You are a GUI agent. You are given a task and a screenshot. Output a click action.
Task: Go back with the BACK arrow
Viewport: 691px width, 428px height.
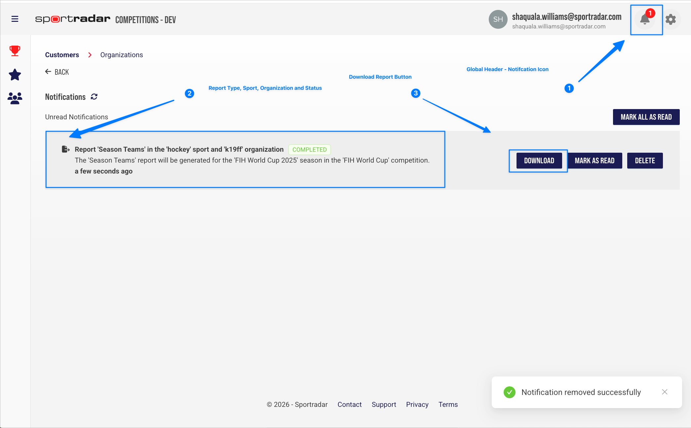coord(57,72)
